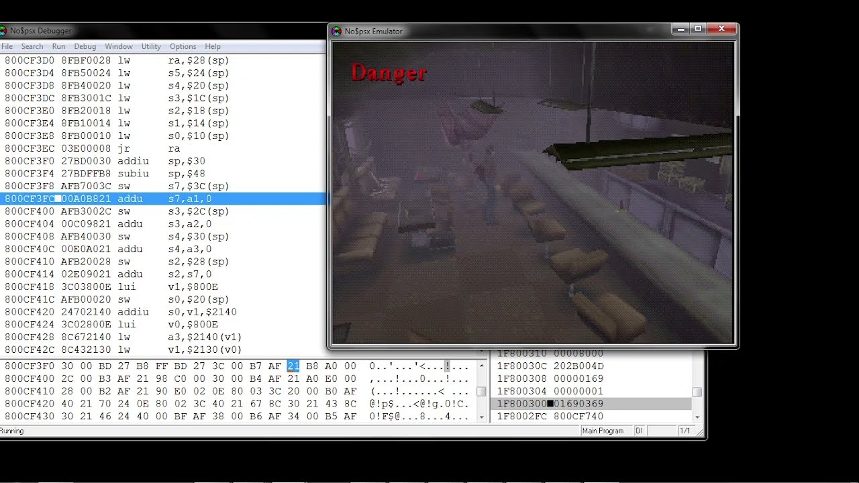Image resolution: width=859 pixels, height=483 pixels.
Task: Select disassembly line 800CF3D8 lw s4
Action: click(x=163, y=86)
